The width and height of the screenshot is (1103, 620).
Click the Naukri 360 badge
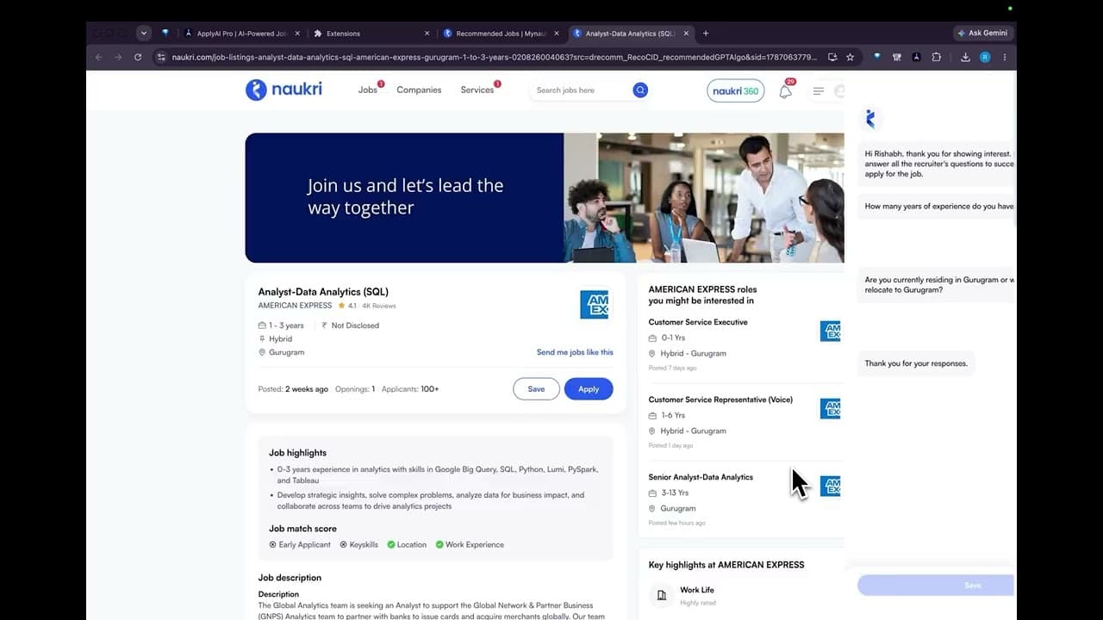tap(735, 90)
